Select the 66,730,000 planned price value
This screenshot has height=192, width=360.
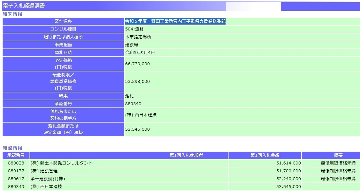click(137, 64)
